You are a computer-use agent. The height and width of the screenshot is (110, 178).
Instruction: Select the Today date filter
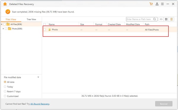pos(5,87)
